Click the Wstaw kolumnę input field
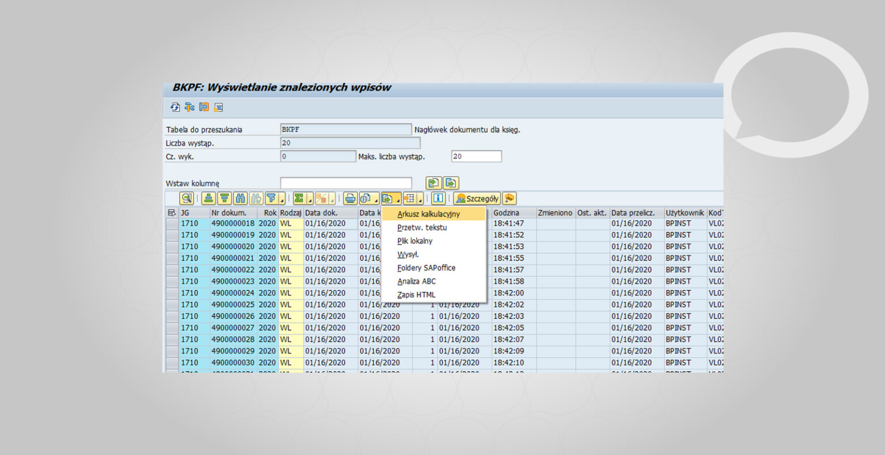Screen dimensions: 885x455 346,183
